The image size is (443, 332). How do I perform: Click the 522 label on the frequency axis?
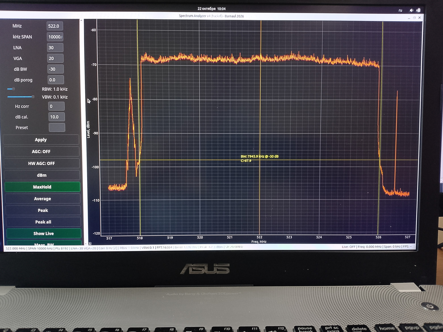[x=259, y=237]
